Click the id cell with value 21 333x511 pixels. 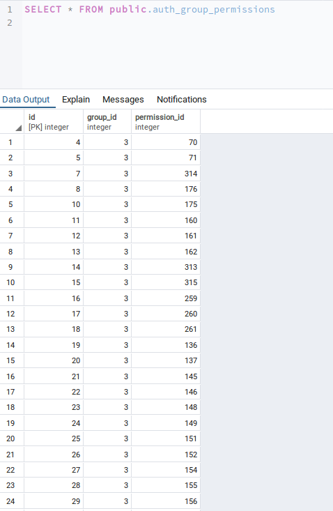(54, 376)
